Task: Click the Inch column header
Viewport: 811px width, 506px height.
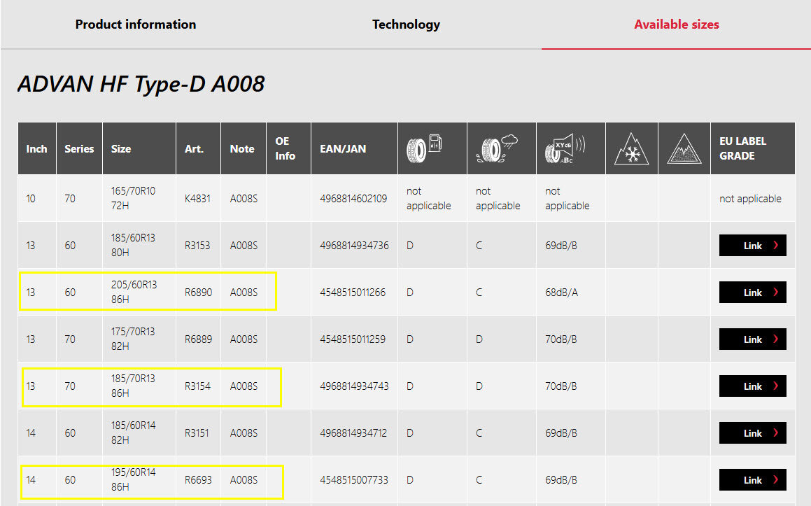Action: point(36,148)
